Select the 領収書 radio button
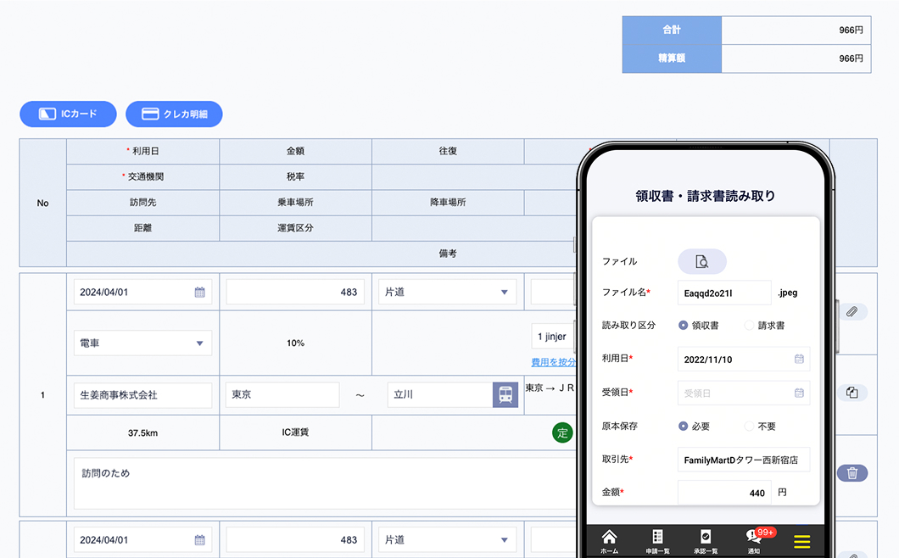 pos(684,325)
